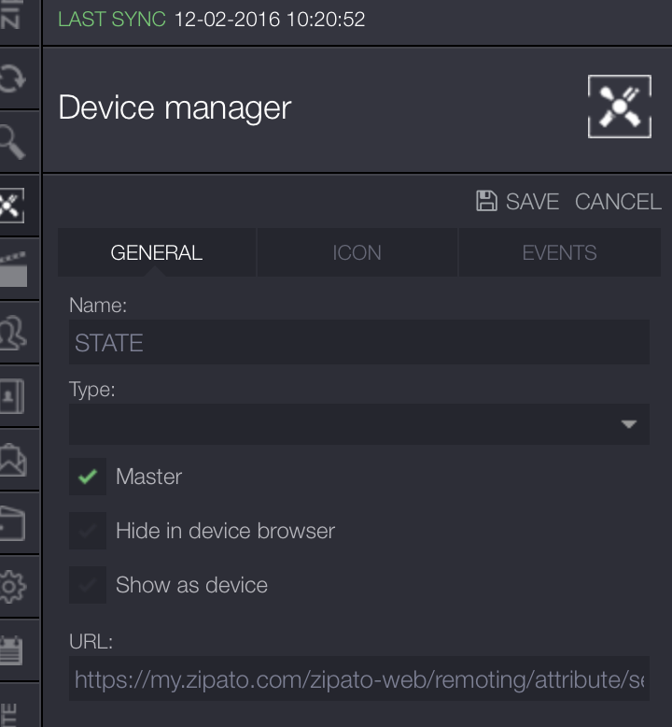Tick the Show as device checkbox
672x727 pixels.
point(88,585)
